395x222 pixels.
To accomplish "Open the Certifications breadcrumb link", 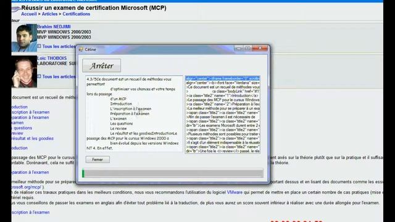I will pyautogui.click(x=77, y=14).
